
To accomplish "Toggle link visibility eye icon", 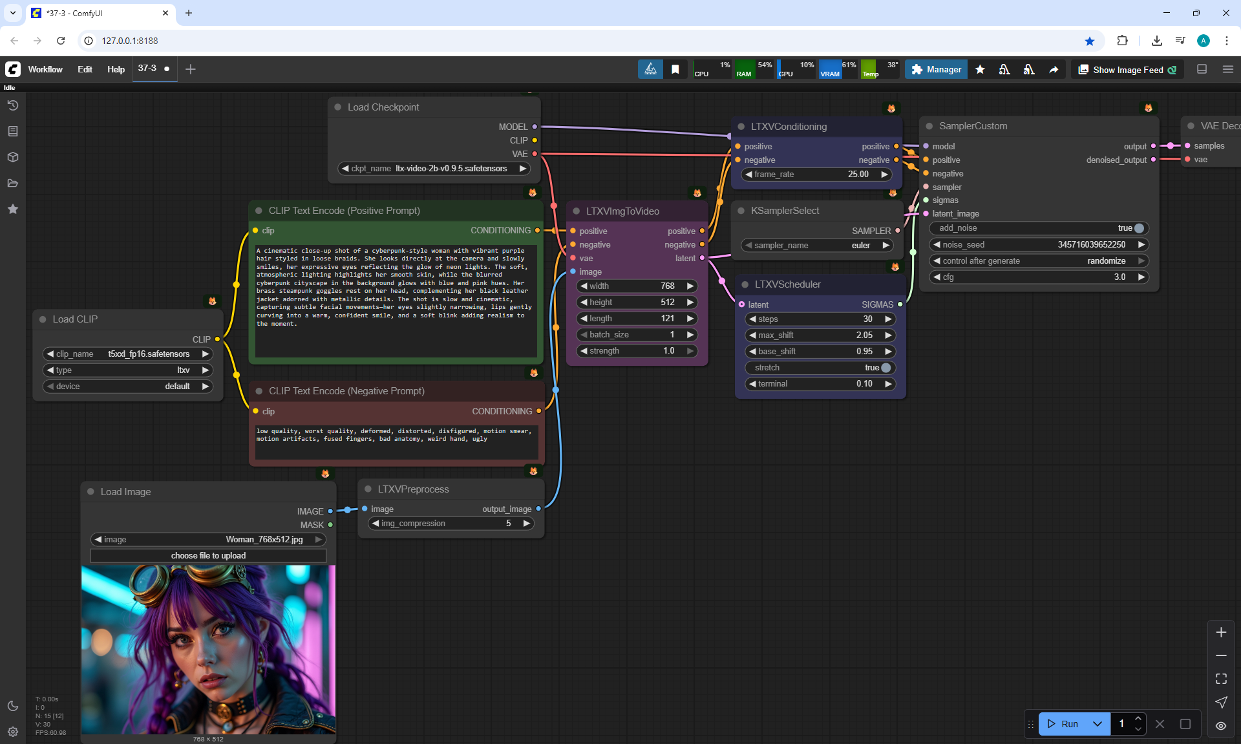I will point(1221,726).
